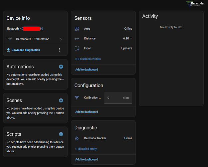Image resolution: width=208 pixels, height=167 pixels.
Task: Click the Distance sensor arrow icon
Action: (x=77, y=38)
